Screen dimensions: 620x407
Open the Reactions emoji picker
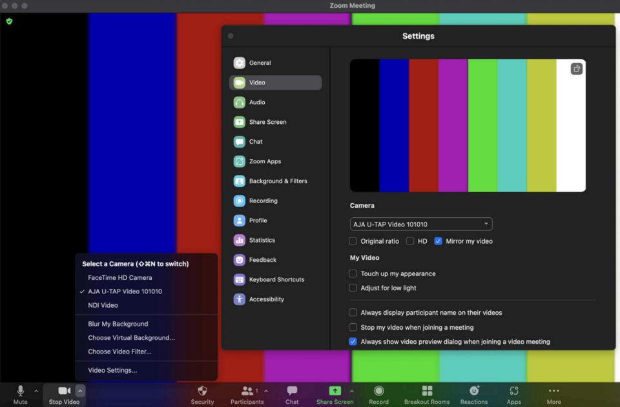coord(474,391)
